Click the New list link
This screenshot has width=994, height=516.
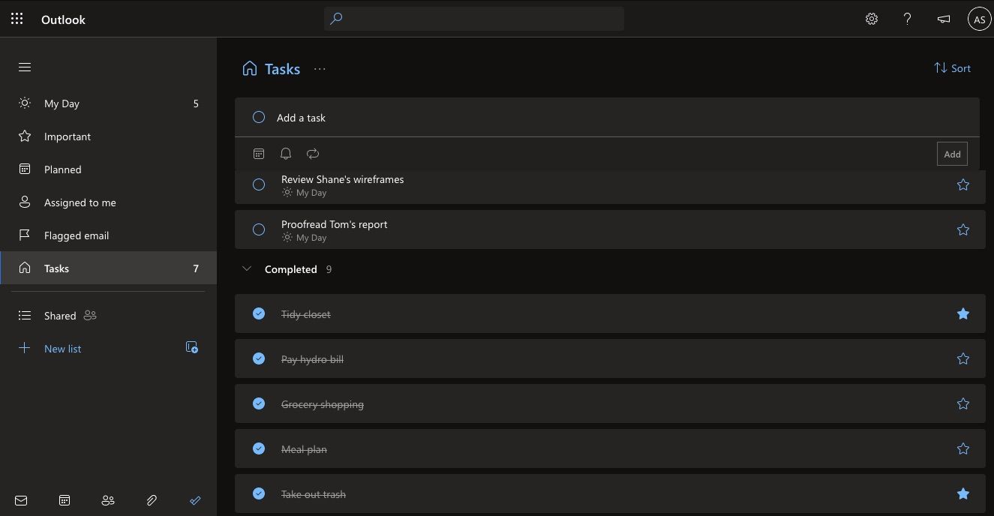[x=62, y=349]
